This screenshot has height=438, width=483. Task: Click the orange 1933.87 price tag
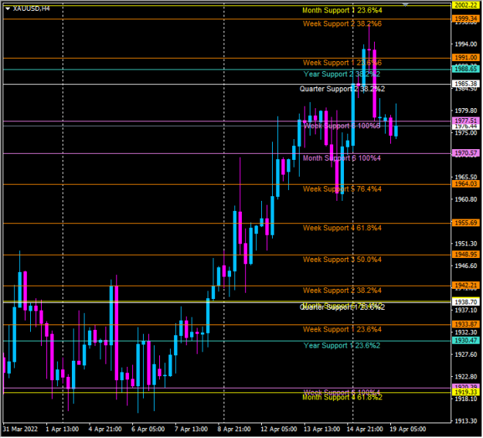tap(466, 324)
